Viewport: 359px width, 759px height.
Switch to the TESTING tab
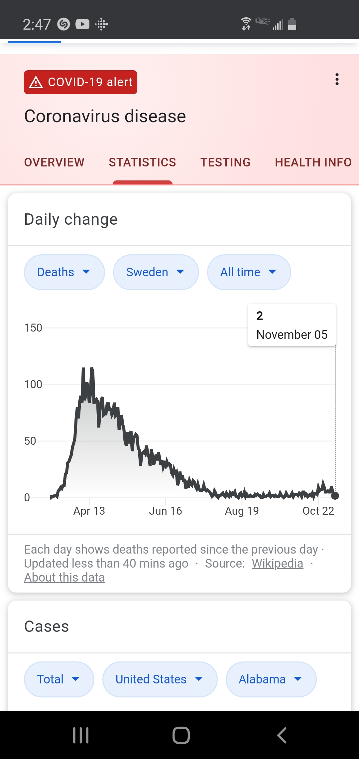coord(225,162)
